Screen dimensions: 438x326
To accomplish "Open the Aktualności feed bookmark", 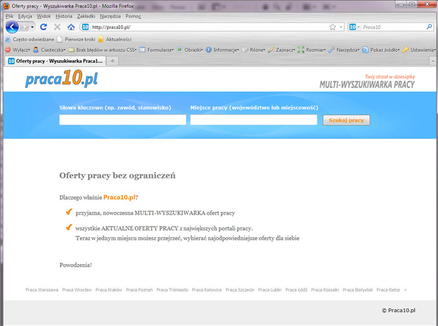I will 115,39.
